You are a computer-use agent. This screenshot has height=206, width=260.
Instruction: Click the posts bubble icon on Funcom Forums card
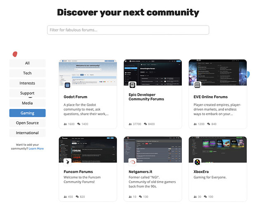[77, 197]
